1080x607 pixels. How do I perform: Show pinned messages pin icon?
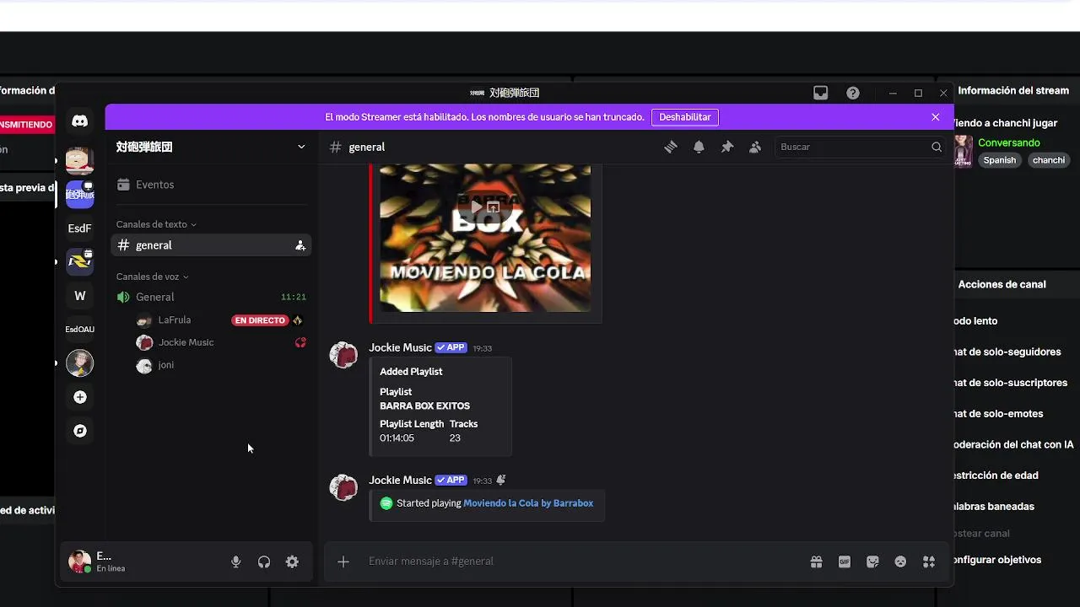[x=727, y=147]
